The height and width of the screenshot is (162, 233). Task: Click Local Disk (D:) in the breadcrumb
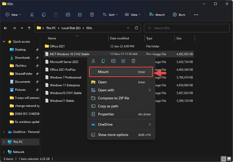pos(71,28)
